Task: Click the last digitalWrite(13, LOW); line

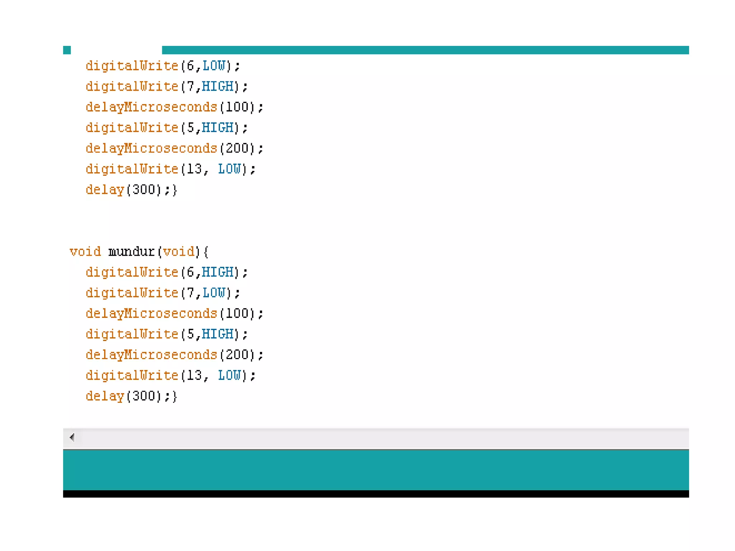Action: (x=170, y=375)
